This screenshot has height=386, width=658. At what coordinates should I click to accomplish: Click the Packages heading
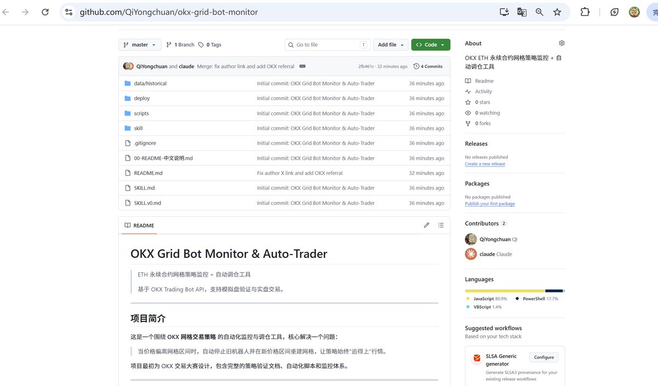[477, 183]
